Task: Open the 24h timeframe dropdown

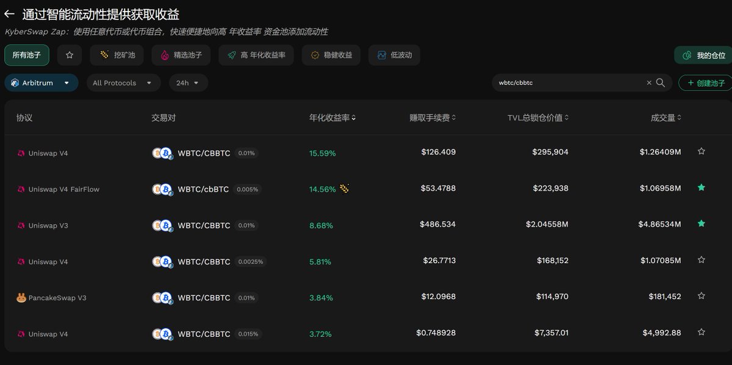Action: (x=188, y=82)
